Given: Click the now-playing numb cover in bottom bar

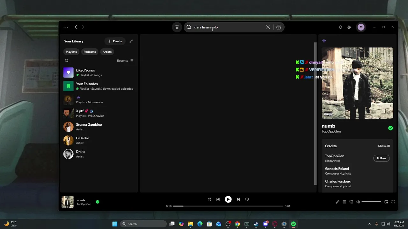Looking at the screenshot, I should [68, 202].
